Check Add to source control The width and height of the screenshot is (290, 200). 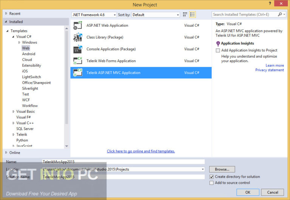[211, 183]
